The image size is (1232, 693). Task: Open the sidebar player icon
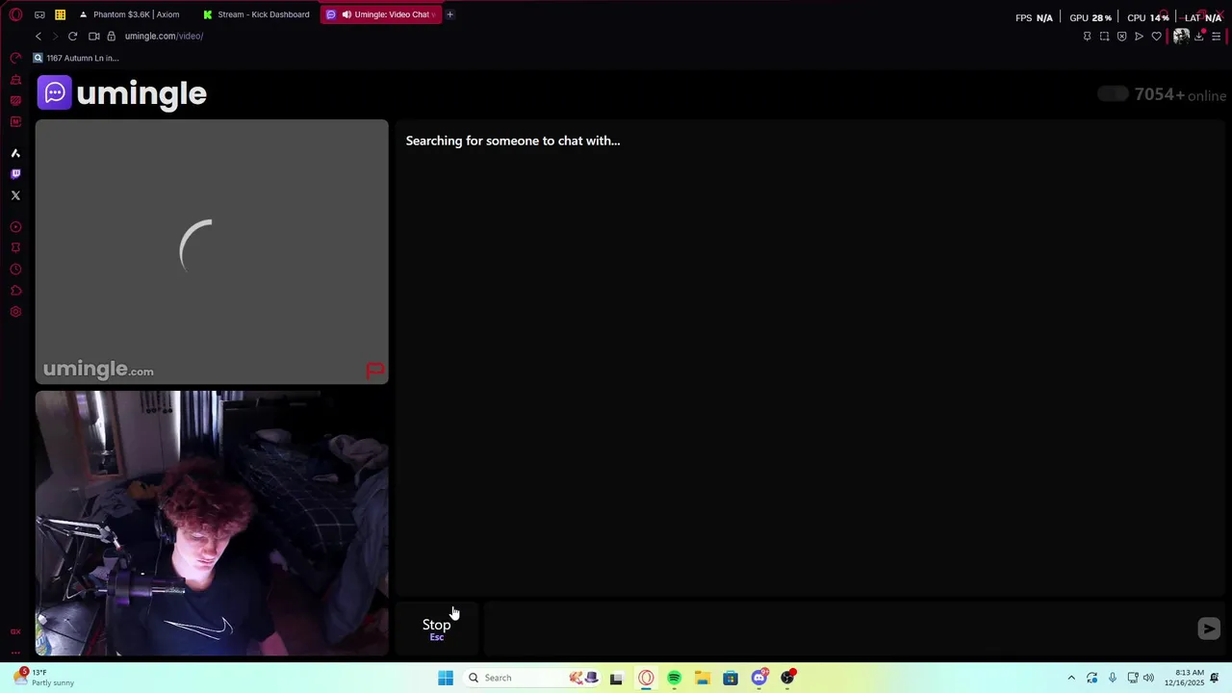pyautogui.click(x=15, y=227)
